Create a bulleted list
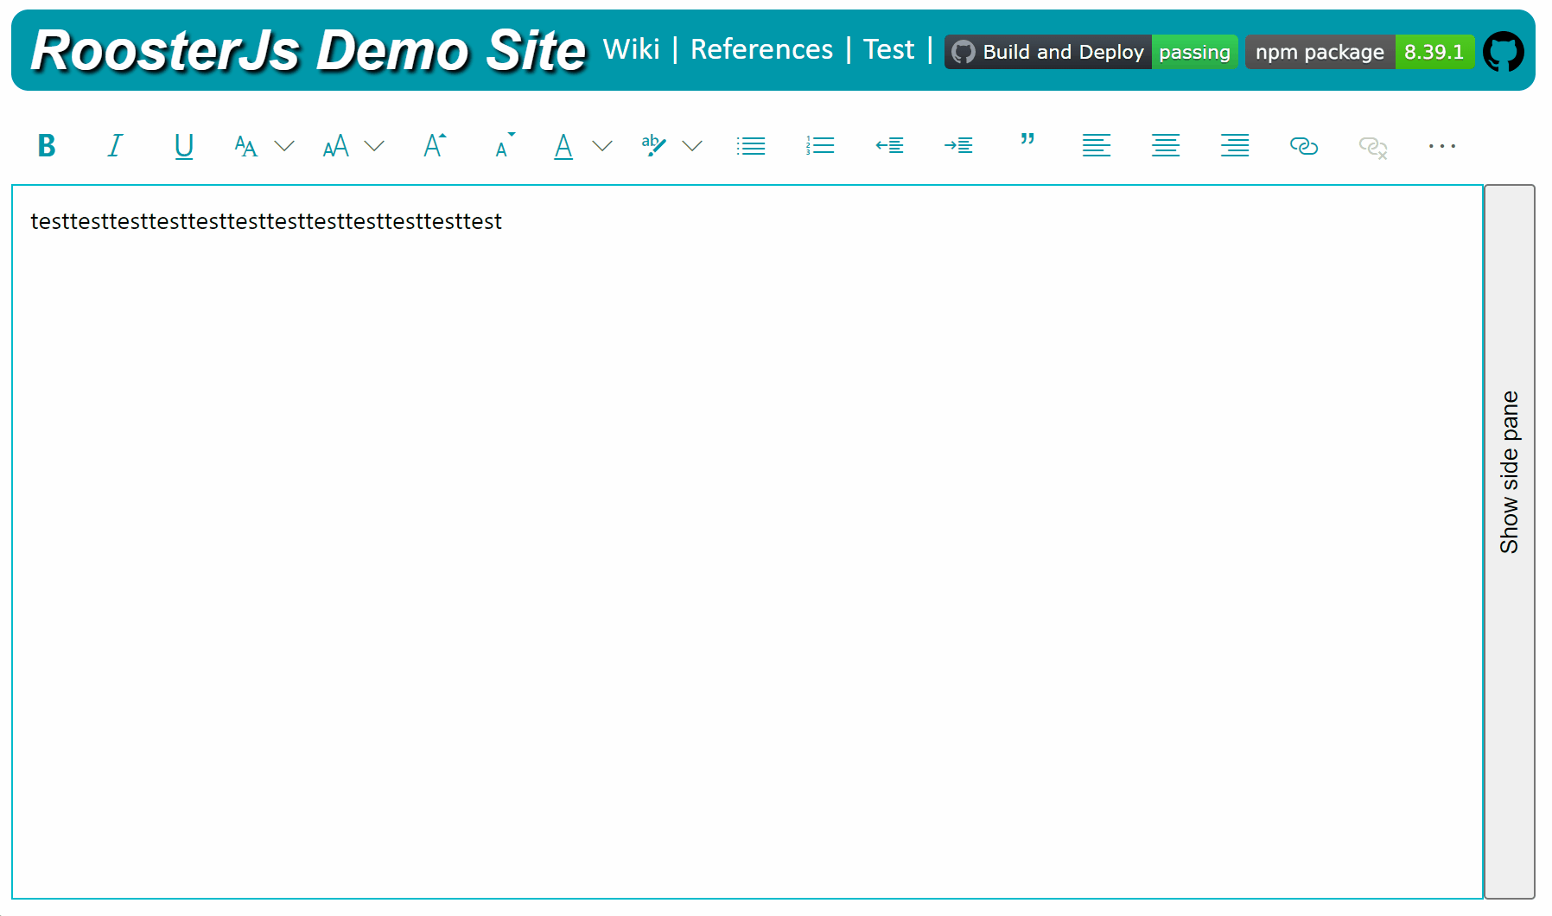Viewport: 1552px width, 916px height. [750, 145]
